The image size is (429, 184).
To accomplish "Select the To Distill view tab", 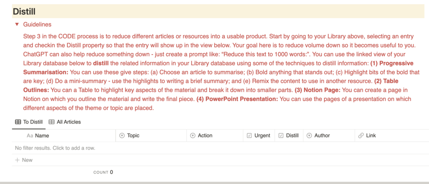I will tap(29, 122).
